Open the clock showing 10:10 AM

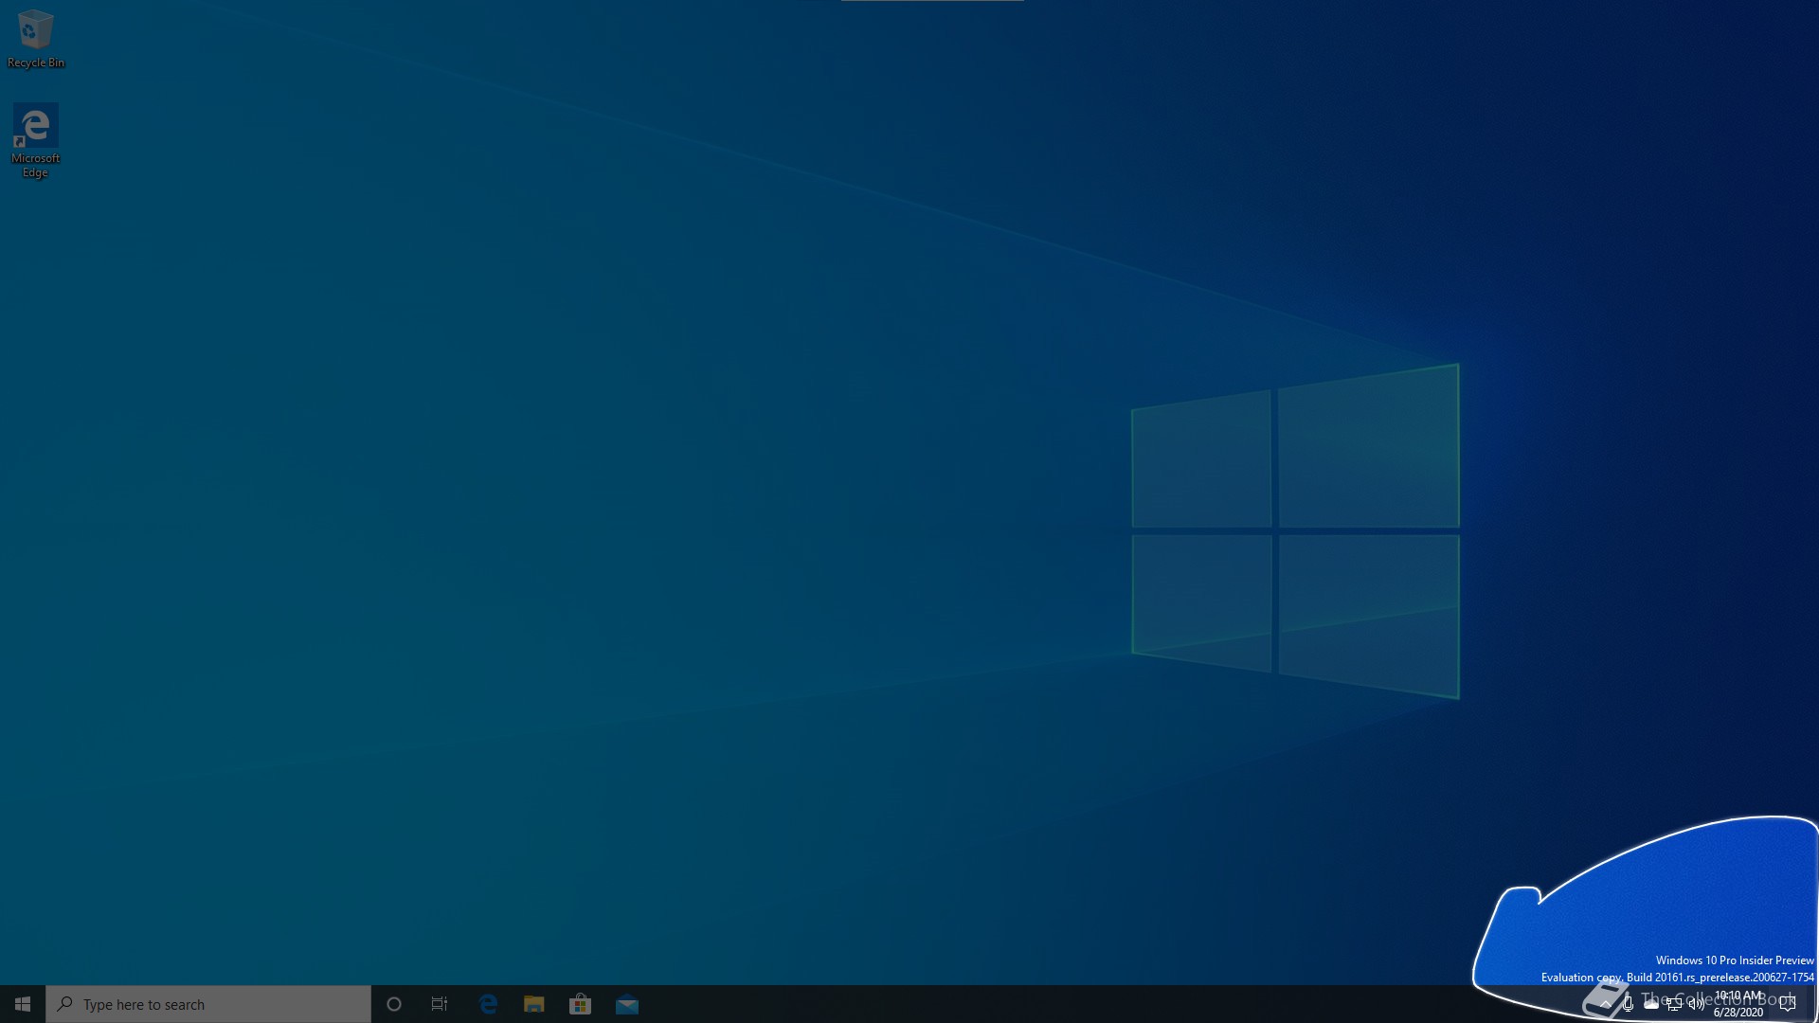[1738, 1004]
